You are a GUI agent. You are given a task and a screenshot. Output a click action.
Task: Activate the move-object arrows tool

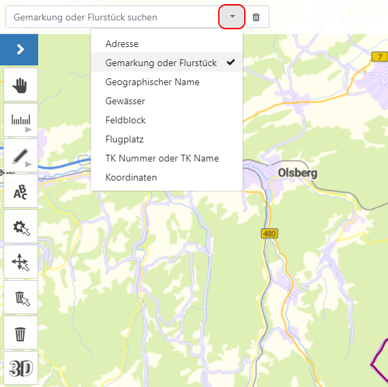pos(20,262)
